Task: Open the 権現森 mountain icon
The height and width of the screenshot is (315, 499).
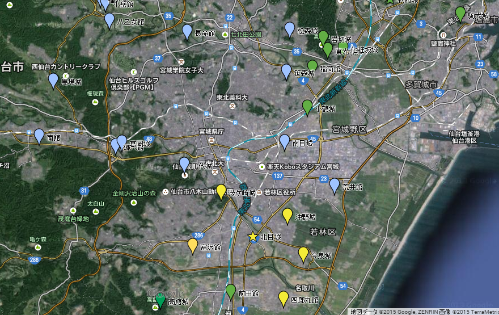Action: (95, 102)
